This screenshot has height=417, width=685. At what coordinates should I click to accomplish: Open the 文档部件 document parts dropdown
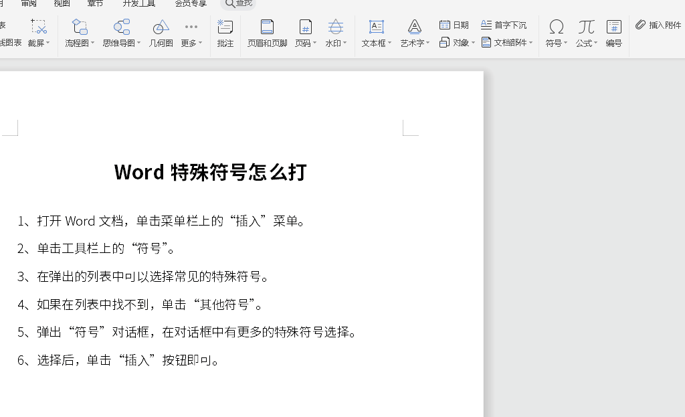point(508,42)
